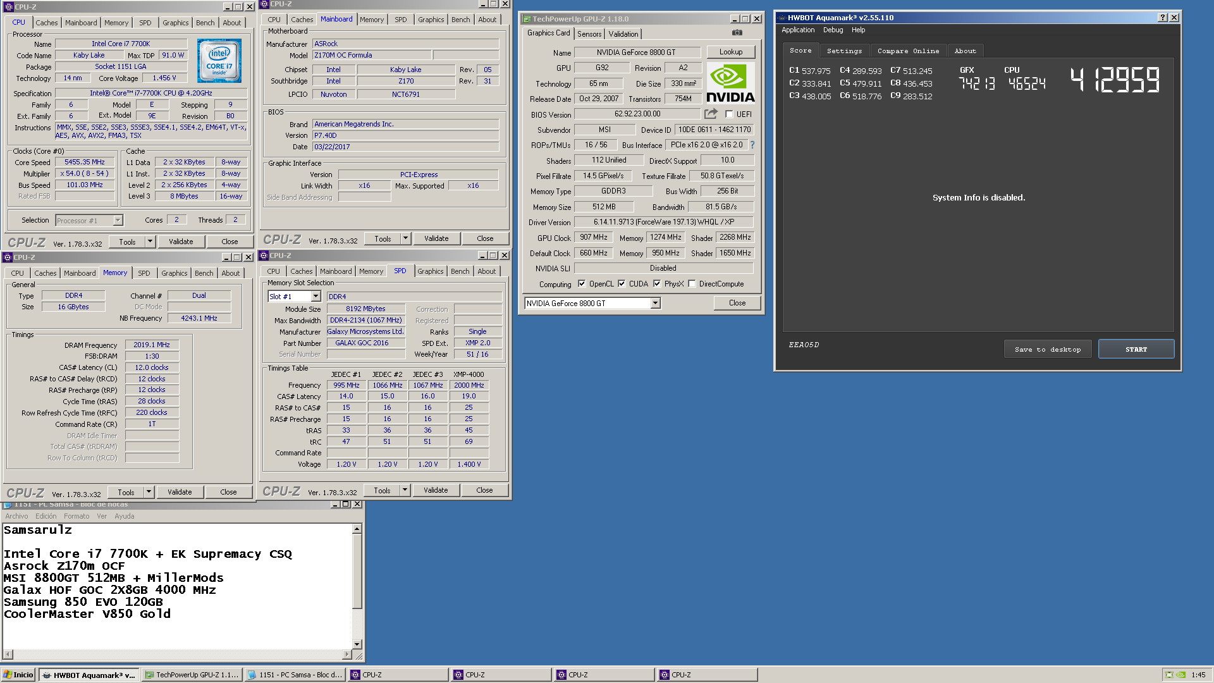1214x683 pixels.
Task: Click Validate in the CPU-Z Mainboard window
Action: click(436, 238)
